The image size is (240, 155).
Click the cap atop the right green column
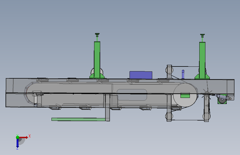click(x=202, y=36)
